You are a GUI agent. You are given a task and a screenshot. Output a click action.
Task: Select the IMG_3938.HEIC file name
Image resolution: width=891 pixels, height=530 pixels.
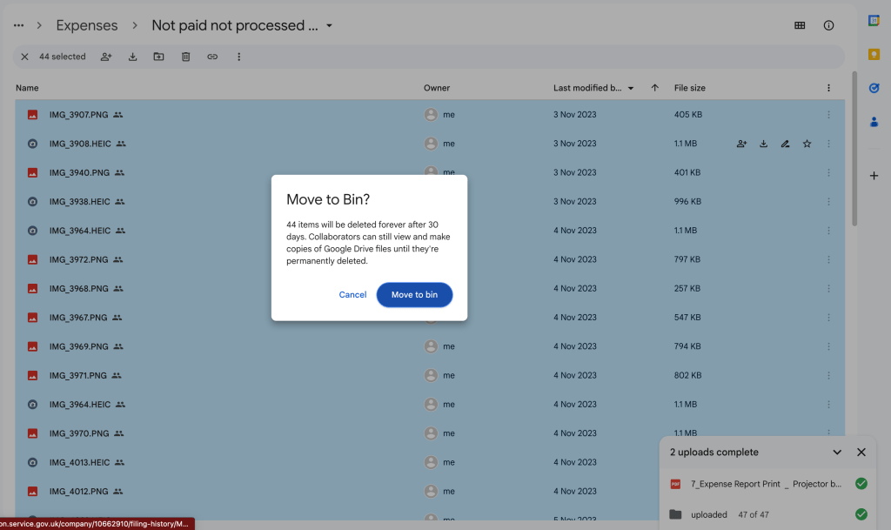point(79,202)
